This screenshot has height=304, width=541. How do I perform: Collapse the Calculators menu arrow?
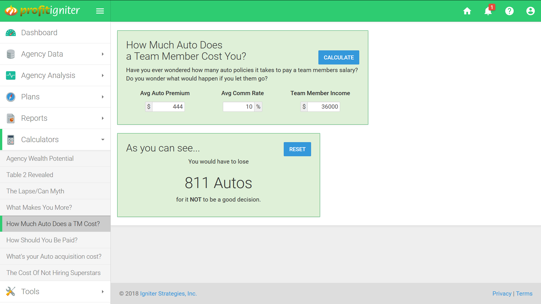pyautogui.click(x=103, y=140)
